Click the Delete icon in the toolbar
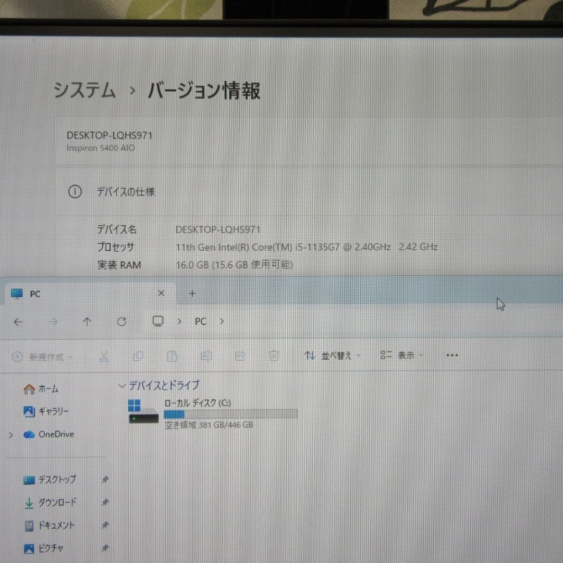This screenshot has height=563, width=563. tap(275, 356)
